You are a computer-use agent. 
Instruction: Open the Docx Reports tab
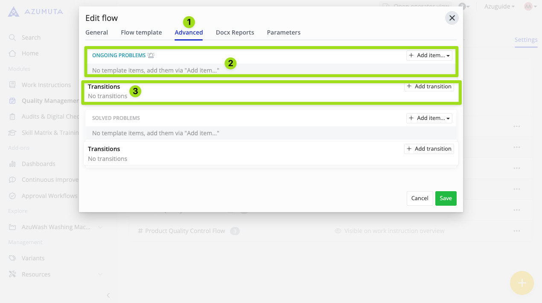(x=235, y=32)
